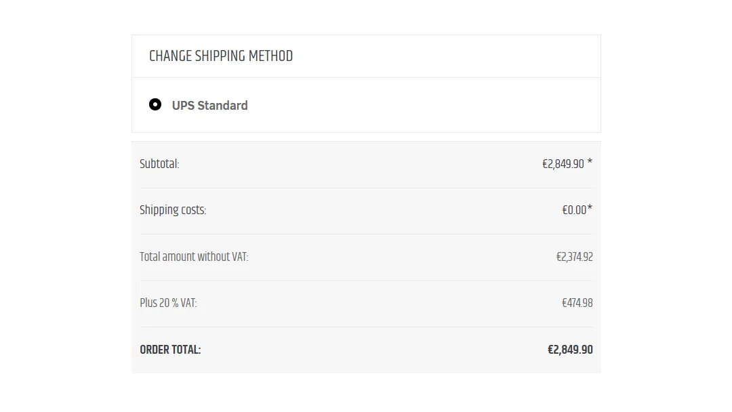Image resolution: width=732 pixels, height=412 pixels.
Task: Click the divider below UPS Standard row
Action: pos(366,133)
